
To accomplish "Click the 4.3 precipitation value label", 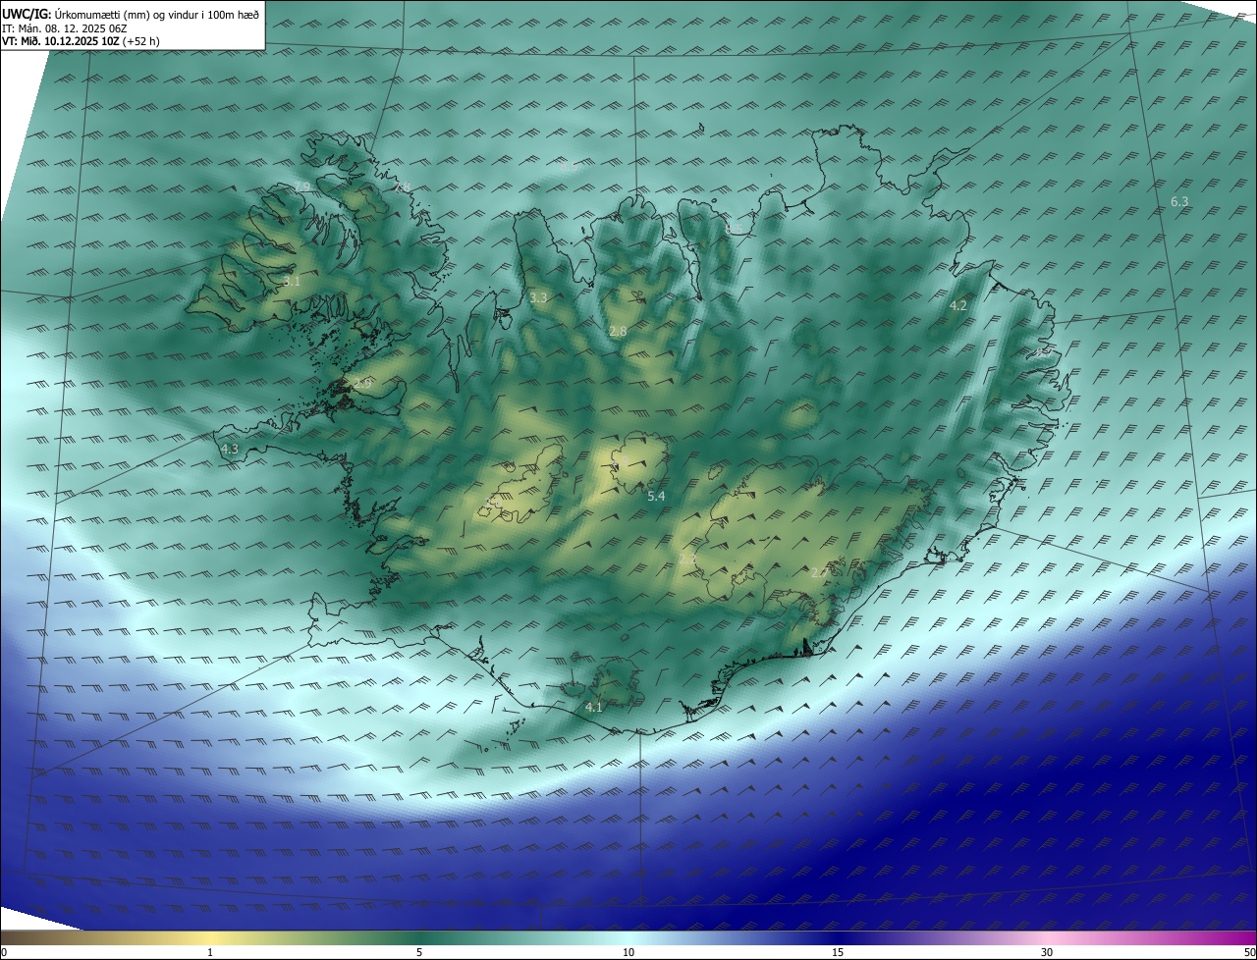I will 230,449.
